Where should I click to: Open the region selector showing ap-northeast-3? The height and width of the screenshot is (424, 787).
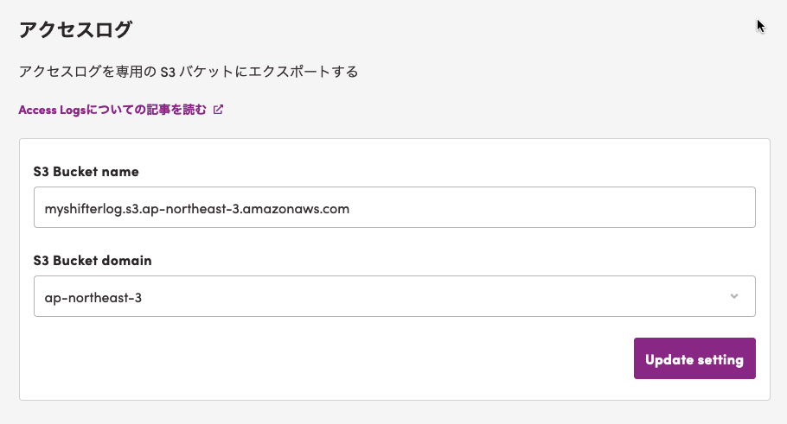point(394,296)
